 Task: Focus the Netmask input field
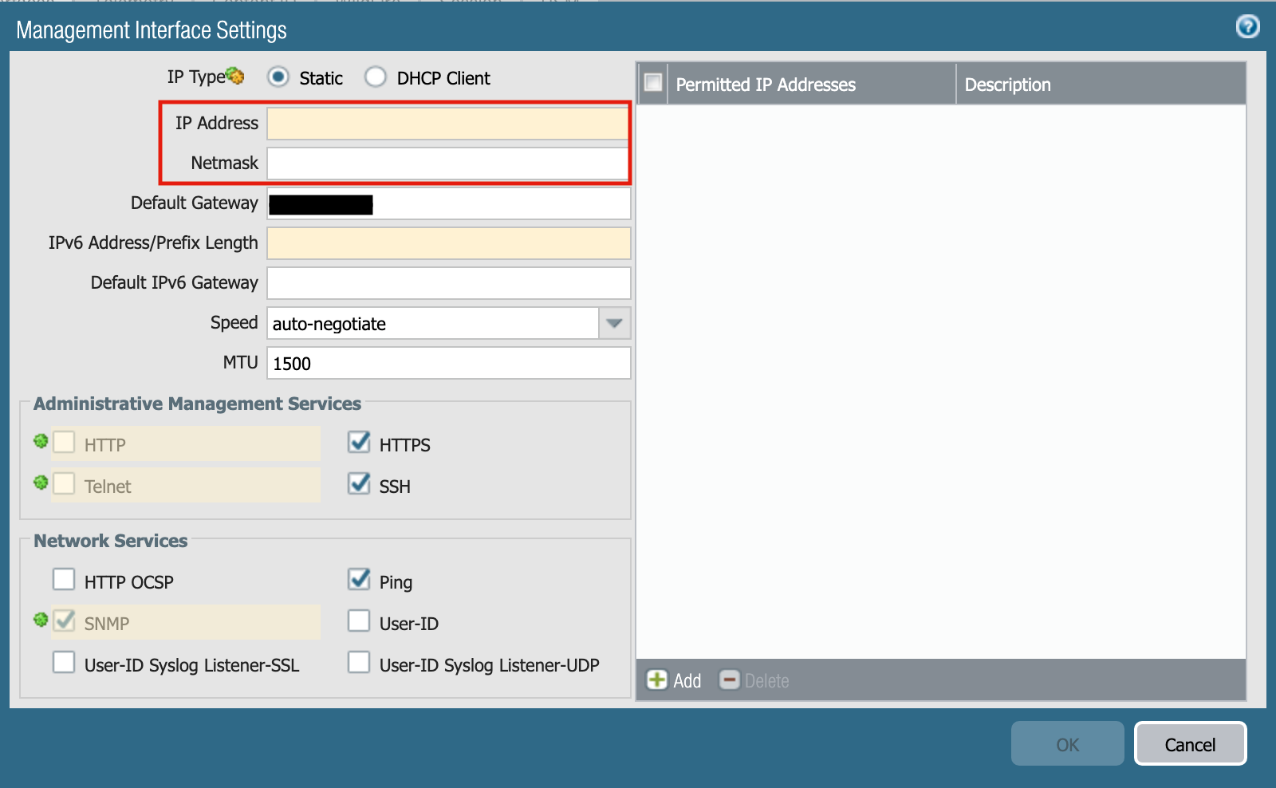tap(447, 164)
